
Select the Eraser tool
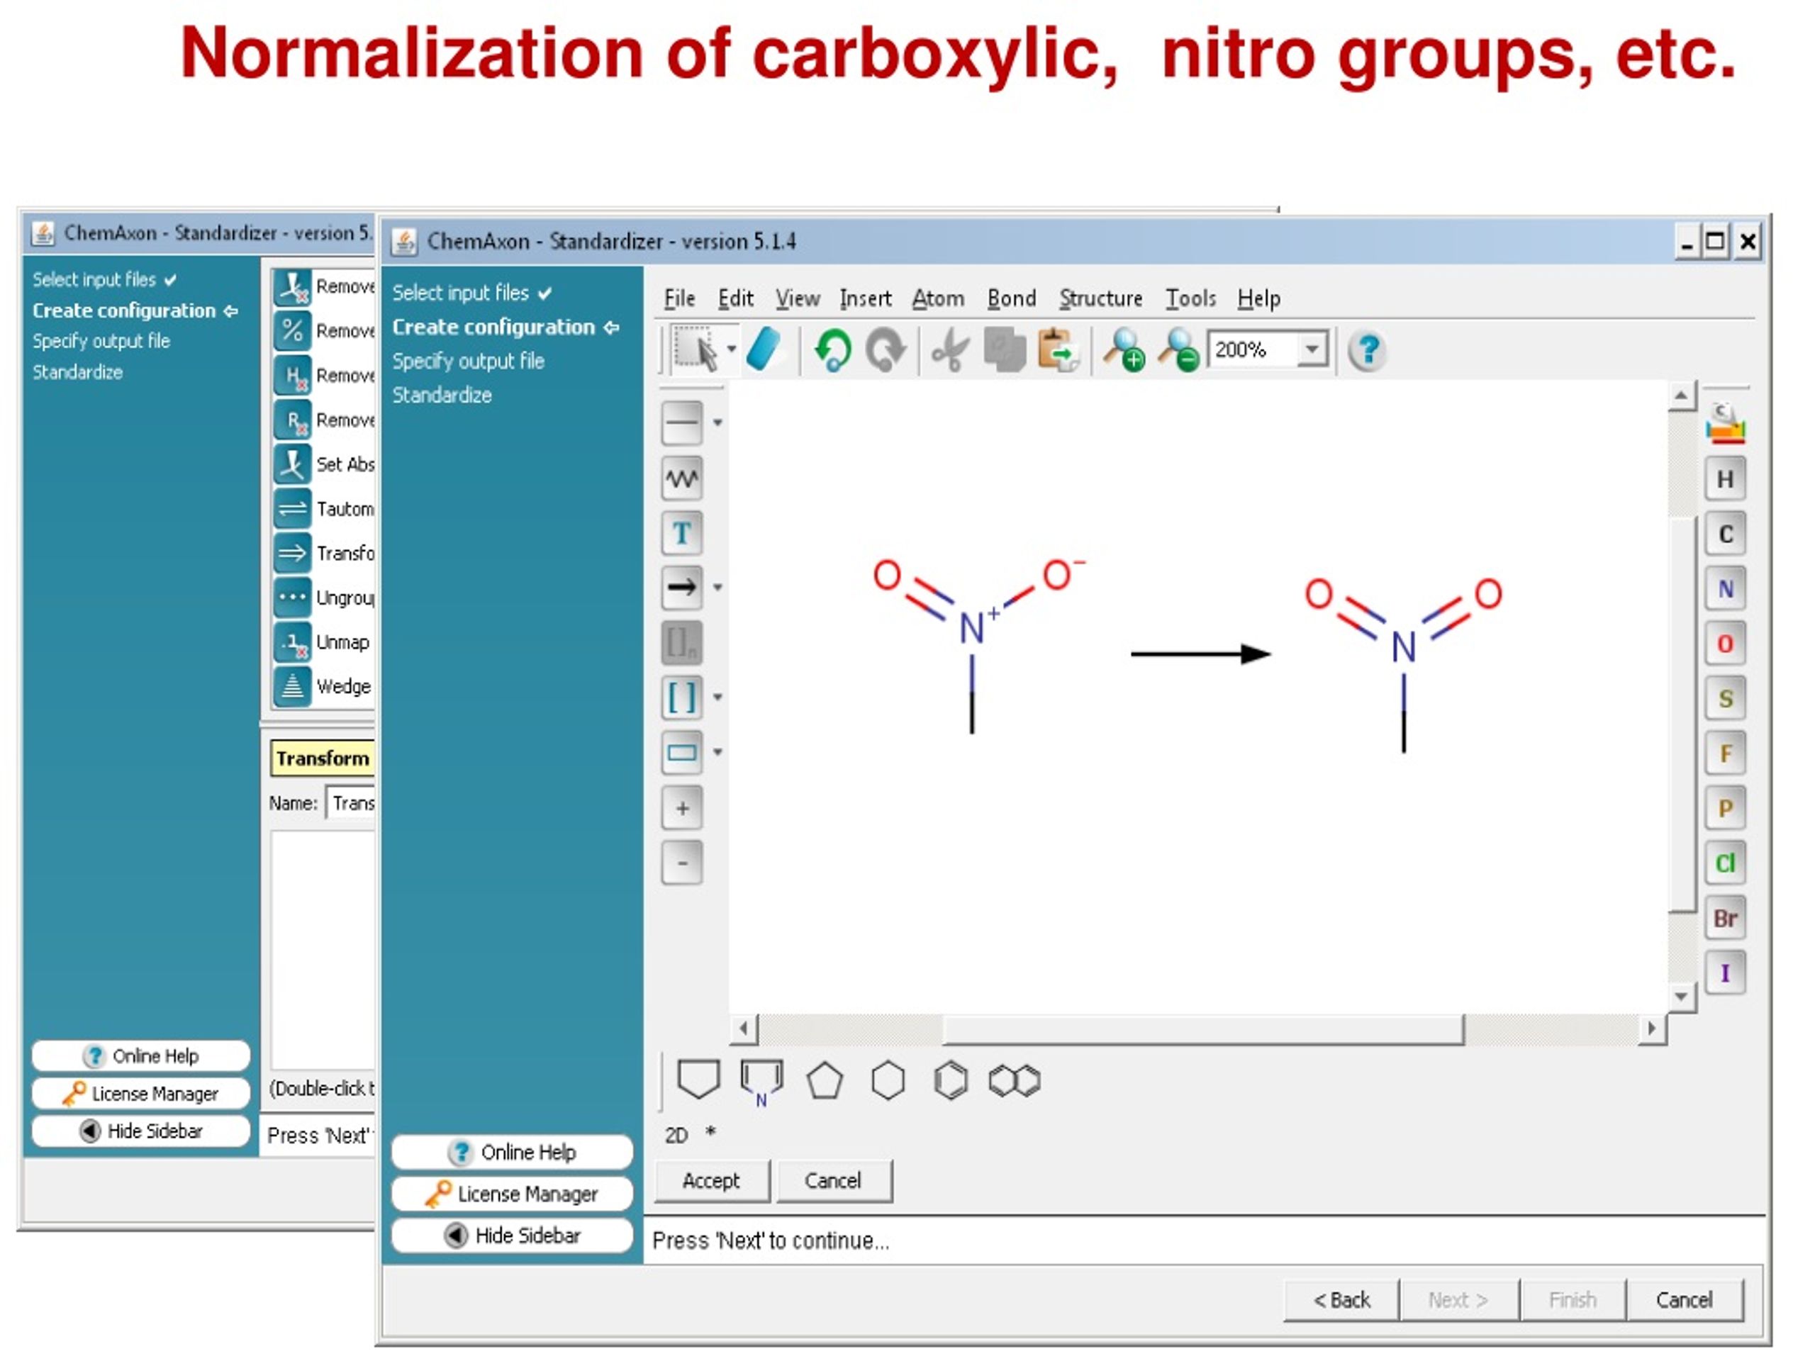coord(765,349)
